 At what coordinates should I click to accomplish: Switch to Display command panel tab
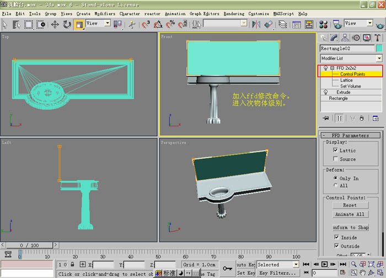367,38
